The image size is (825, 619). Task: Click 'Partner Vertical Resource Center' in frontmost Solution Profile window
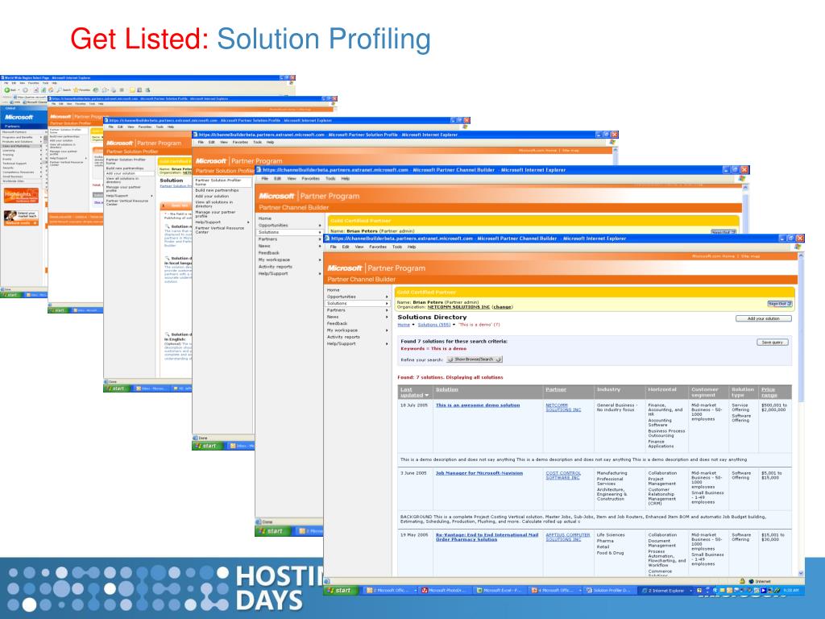point(219,230)
